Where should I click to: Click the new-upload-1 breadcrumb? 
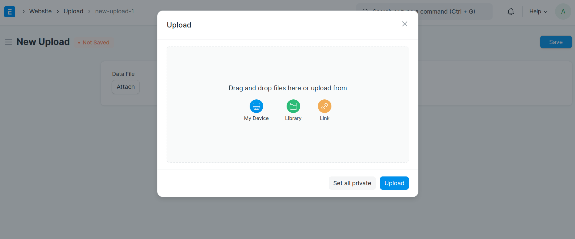click(x=115, y=11)
